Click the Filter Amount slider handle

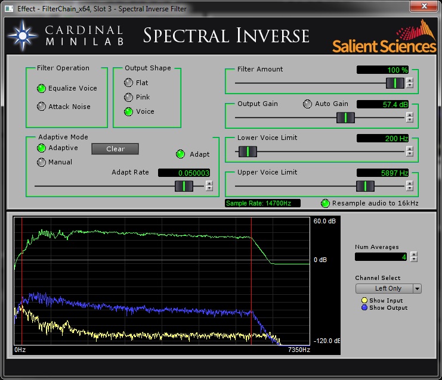[x=395, y=83]
